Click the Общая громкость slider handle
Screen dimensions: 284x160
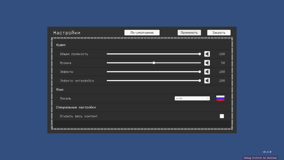(x=200, y=54)
